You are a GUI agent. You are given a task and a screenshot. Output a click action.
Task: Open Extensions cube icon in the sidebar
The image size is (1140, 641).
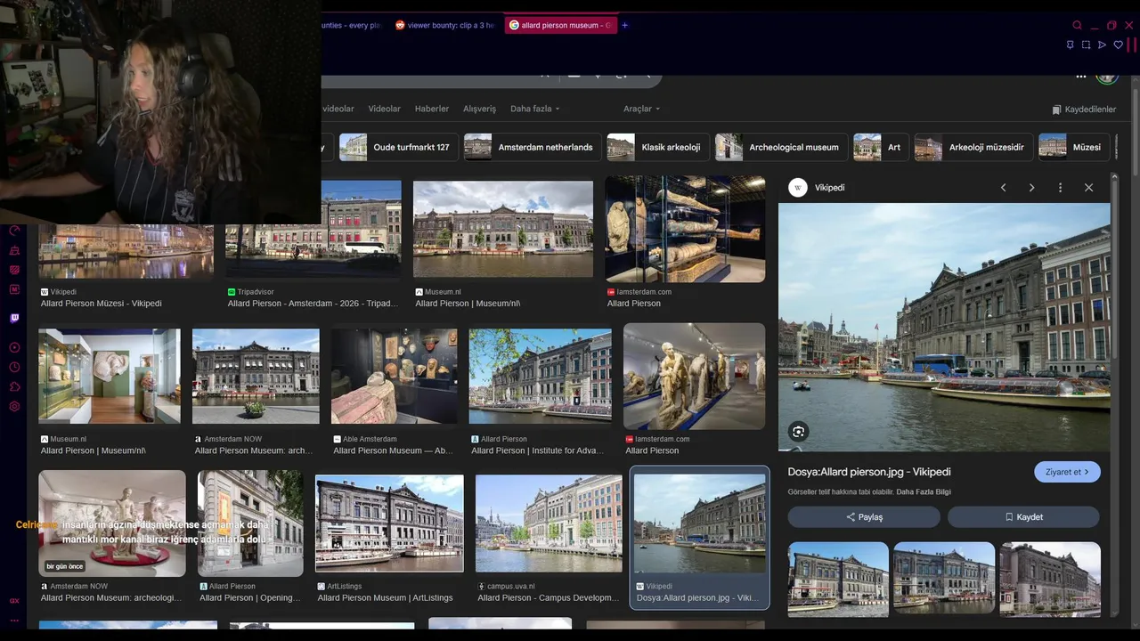14,386
